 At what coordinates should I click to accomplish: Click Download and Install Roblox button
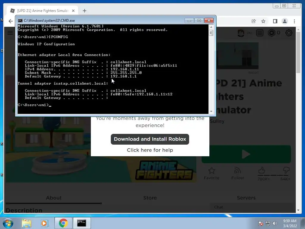pos(150,139)
